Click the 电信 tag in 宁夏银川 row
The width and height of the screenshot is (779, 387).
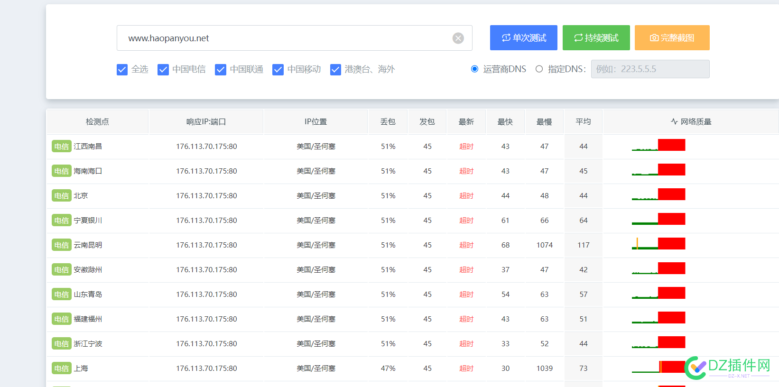[61, 221]
